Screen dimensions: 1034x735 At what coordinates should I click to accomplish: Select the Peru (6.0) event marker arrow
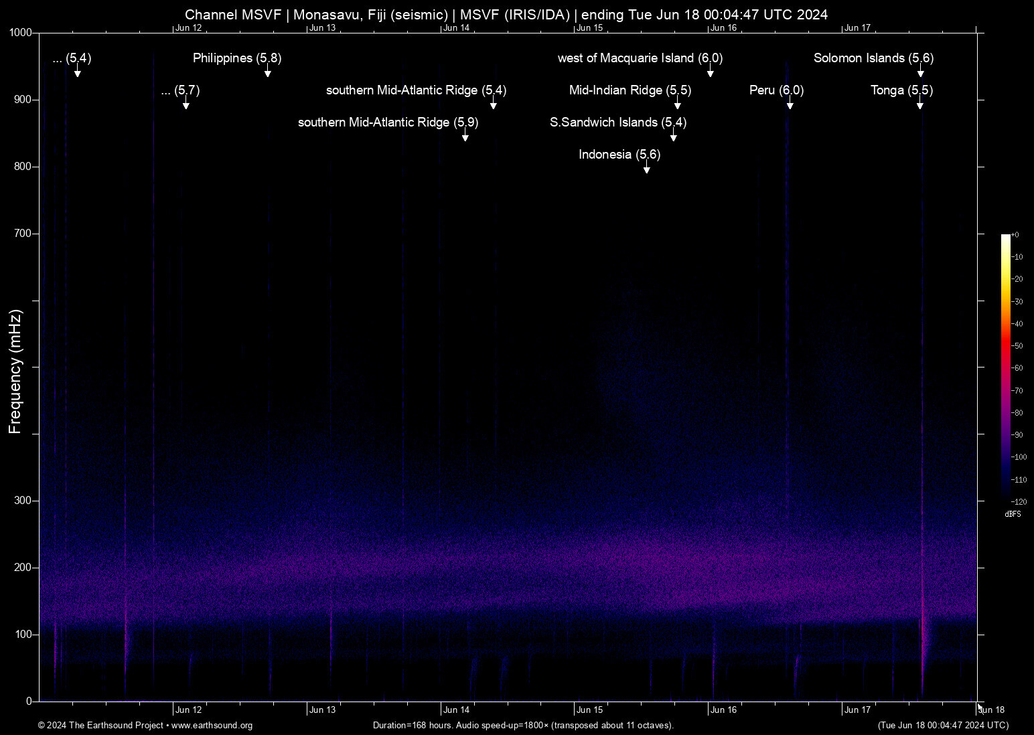790,104
